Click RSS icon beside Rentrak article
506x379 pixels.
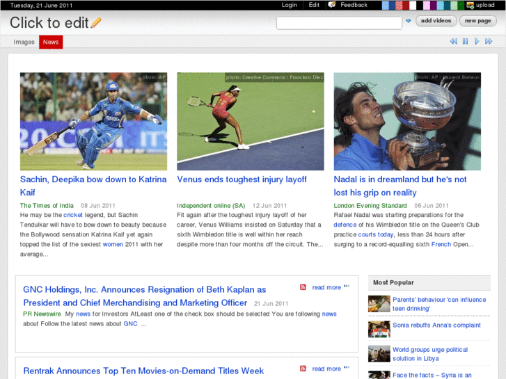click(303, 369)
